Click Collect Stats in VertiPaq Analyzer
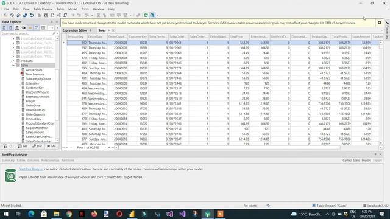Screen dimensions: 390x219 click(351, 161)
